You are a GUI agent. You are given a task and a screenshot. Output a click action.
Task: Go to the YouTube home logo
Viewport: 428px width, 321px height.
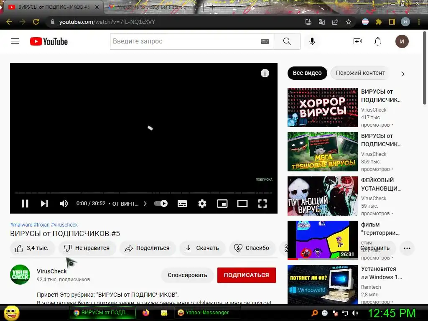[x=49, y=41]
